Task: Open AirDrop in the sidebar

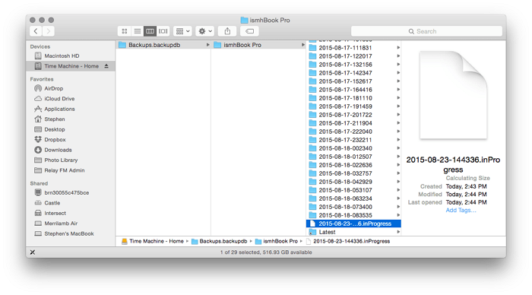Action: (x=71, y=88)
